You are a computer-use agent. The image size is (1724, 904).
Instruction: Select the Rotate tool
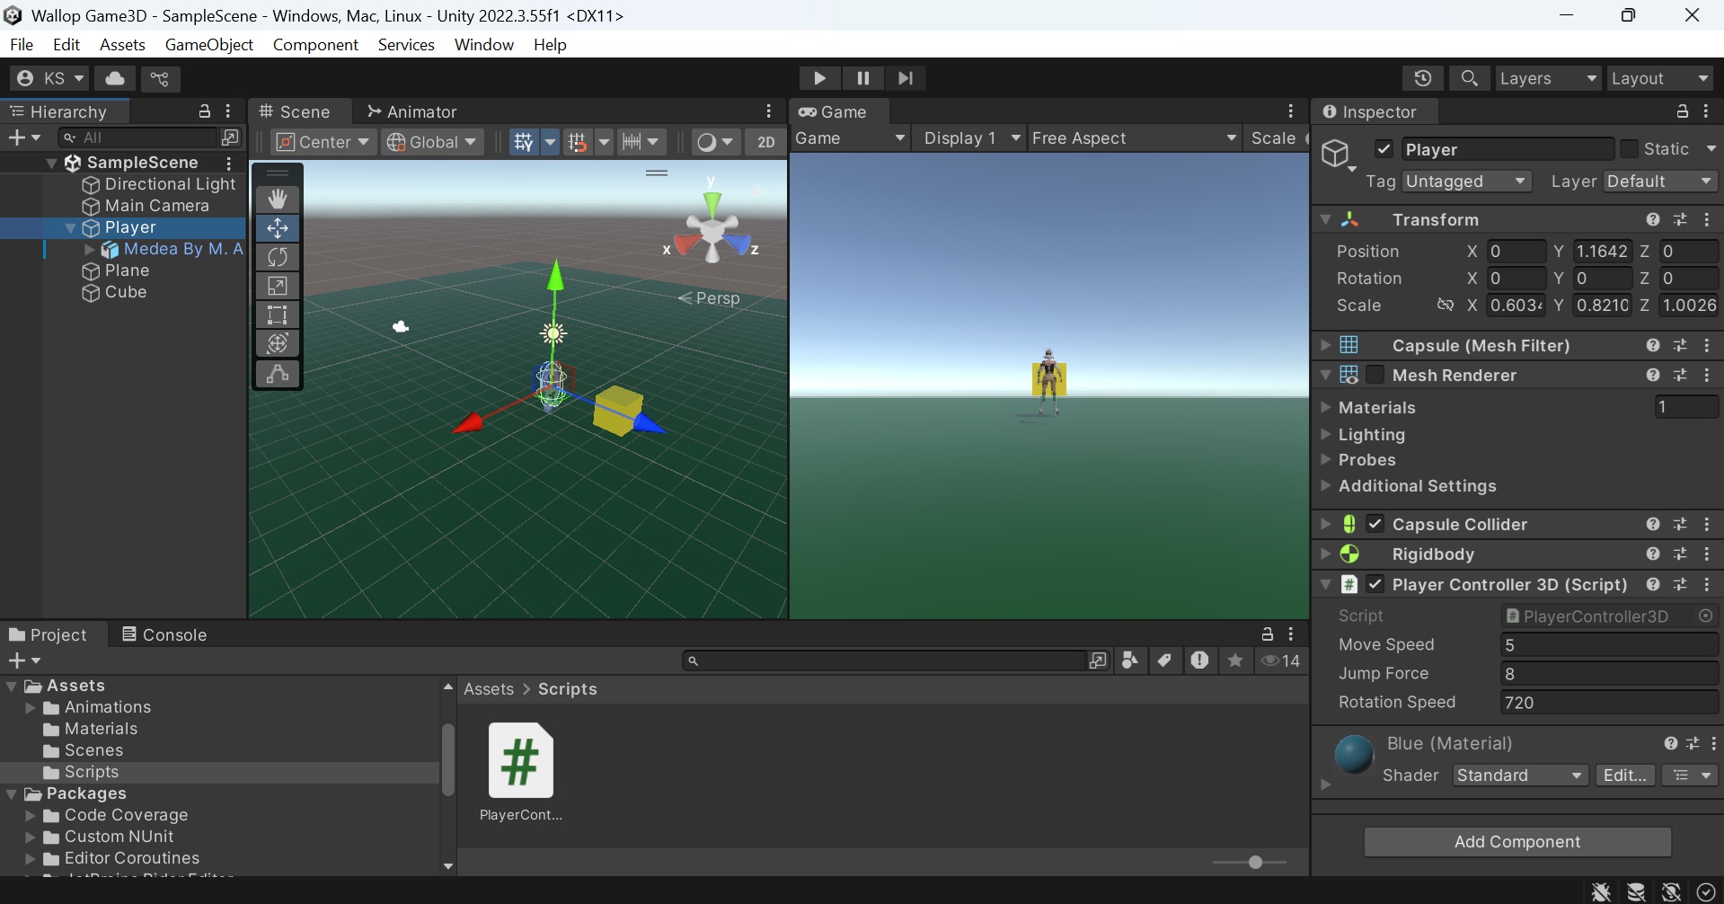pyautogui.click(x=278, y=257)
